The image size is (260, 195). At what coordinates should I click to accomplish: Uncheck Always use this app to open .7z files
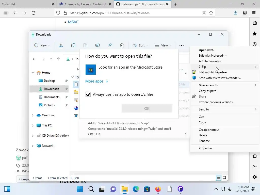pyautogui.click(x=88, y=94)
